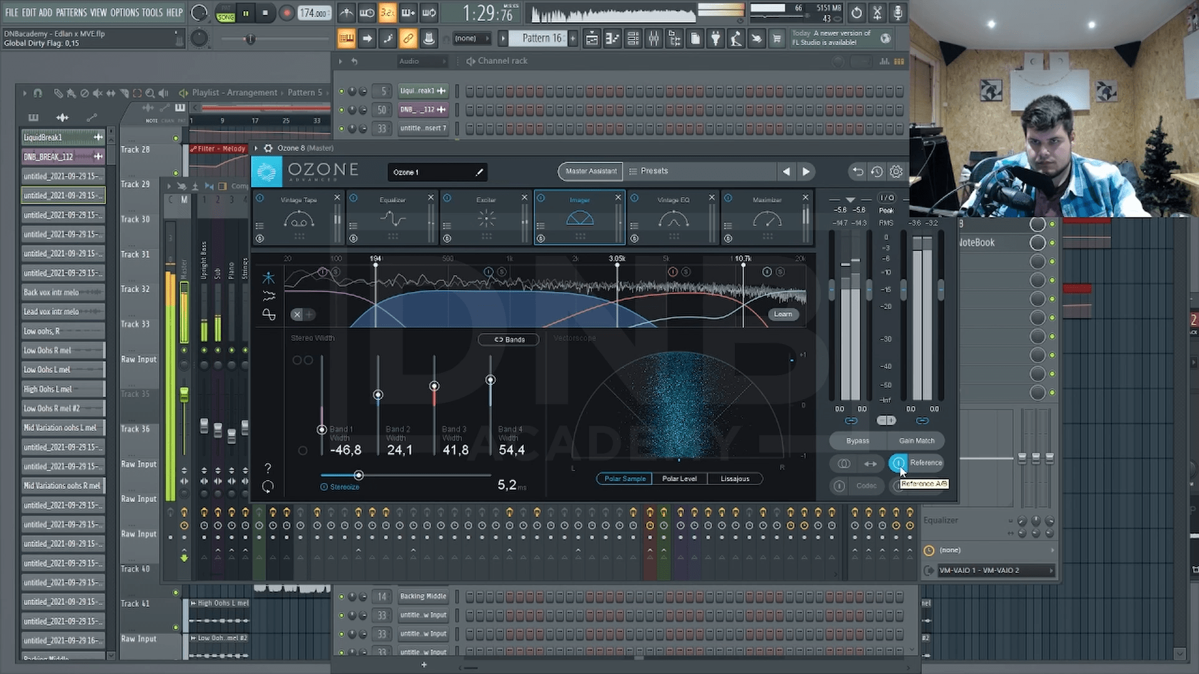1199x674 pixels.
Task: Click the tempo 174.000 field
Action: [x=314, y=13]
